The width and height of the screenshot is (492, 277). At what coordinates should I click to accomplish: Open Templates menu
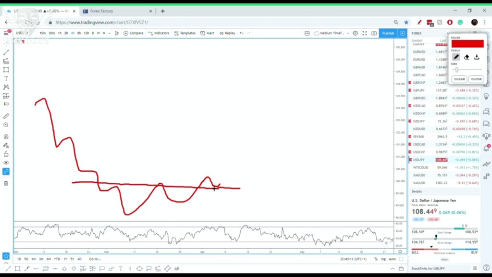(x=185, y=33)
